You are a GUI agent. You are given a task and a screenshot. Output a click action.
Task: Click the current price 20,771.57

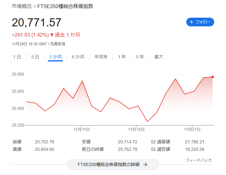tap(37, 22)
